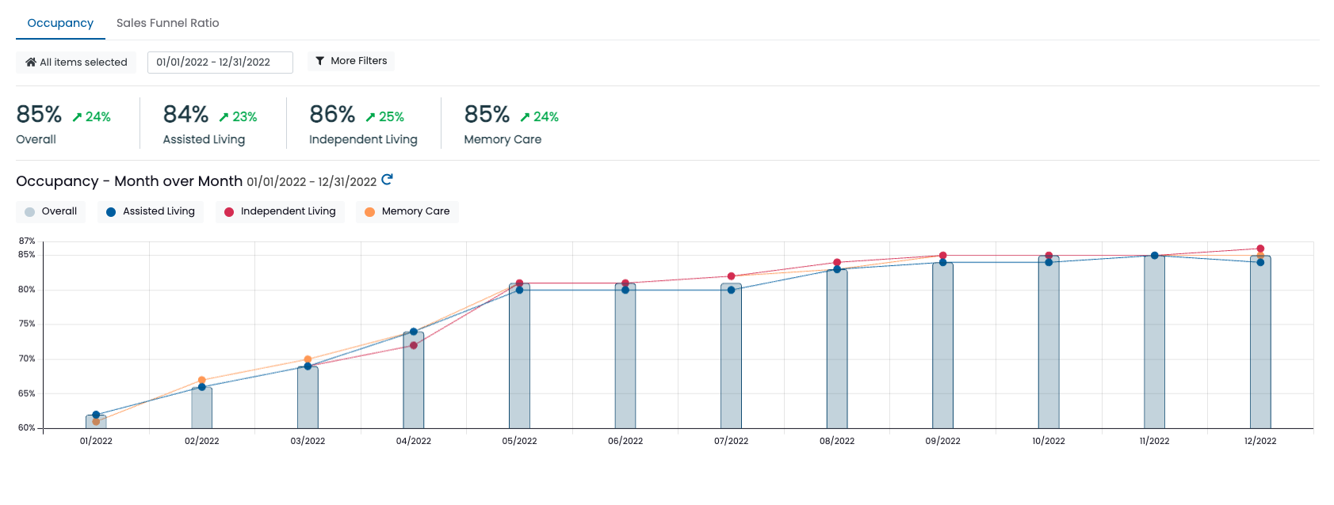Click the 87% y-axis label
This screenshot has height=505, width=1334.
tap(27, 241)
